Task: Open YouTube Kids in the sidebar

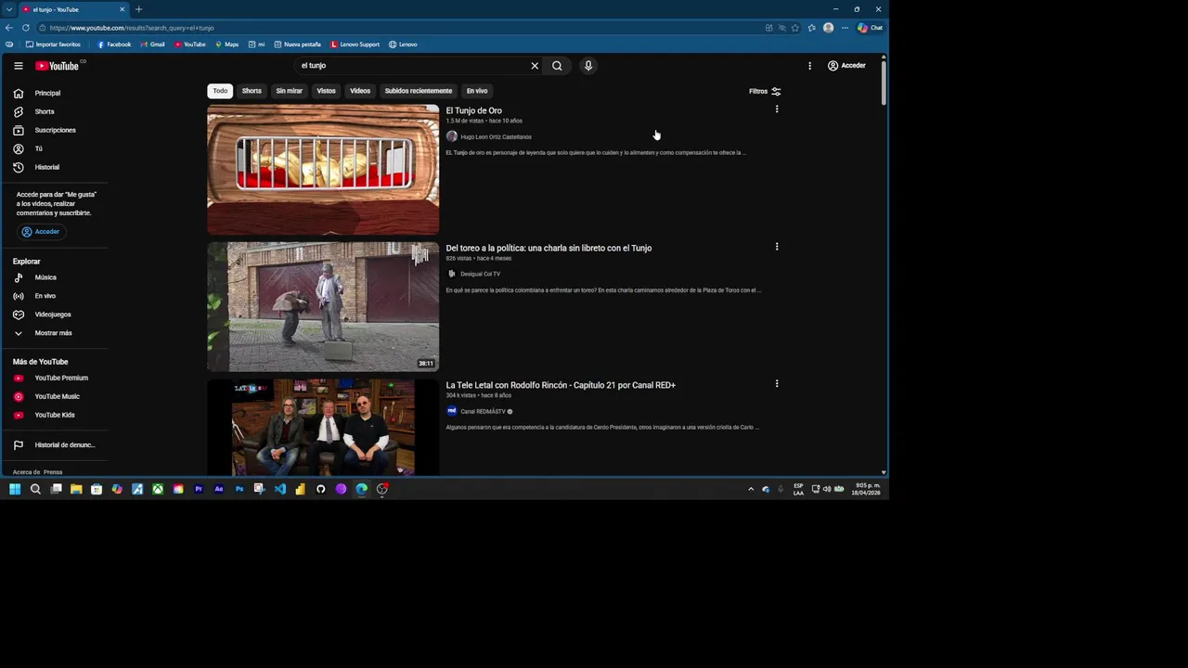Action: 55,415
